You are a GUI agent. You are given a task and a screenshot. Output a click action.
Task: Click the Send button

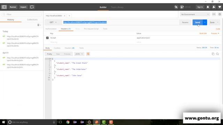(198, 22)
